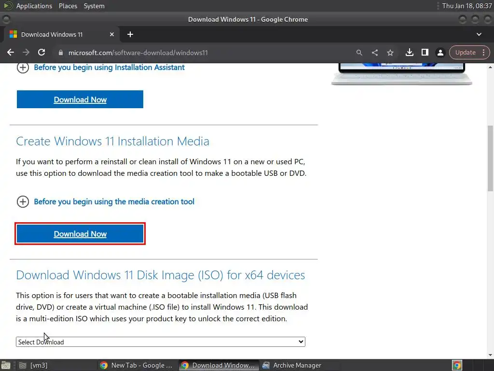
Task: Click the Chrome icon in the bottom-right system tray
Action: pos(457,365)
